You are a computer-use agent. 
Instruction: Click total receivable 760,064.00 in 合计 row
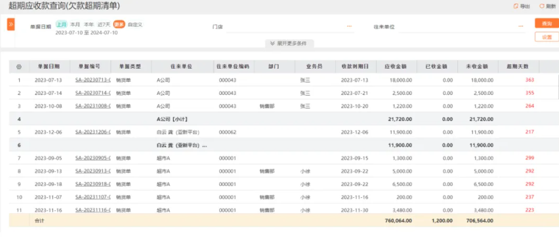click(398, 221)
